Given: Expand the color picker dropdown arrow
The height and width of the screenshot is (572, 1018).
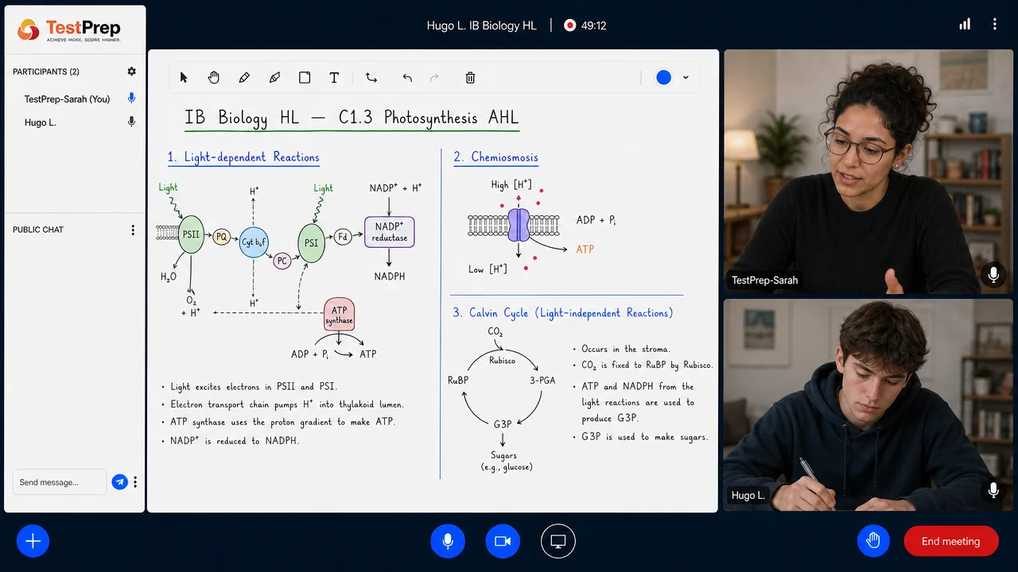Looking at the screenshot, I should (x=686, y=78).
